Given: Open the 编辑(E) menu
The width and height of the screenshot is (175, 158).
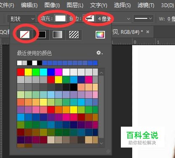Looking at the screenshot, I should pos(29,5).
